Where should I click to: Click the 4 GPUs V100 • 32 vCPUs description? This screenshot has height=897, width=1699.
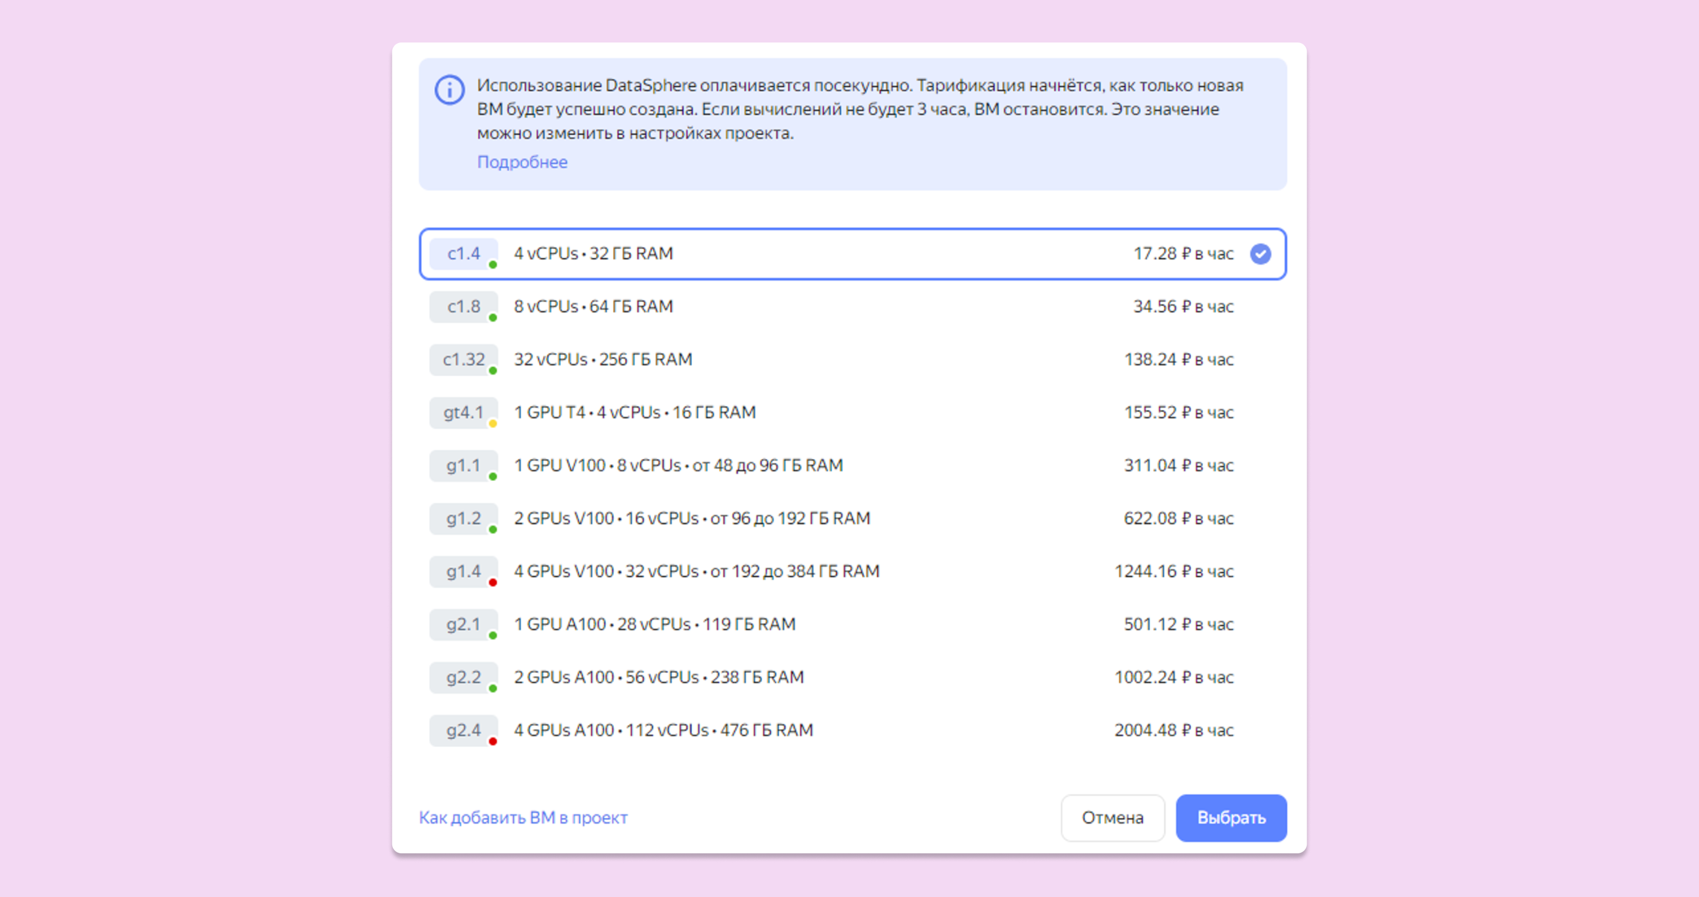coord(697,571)
